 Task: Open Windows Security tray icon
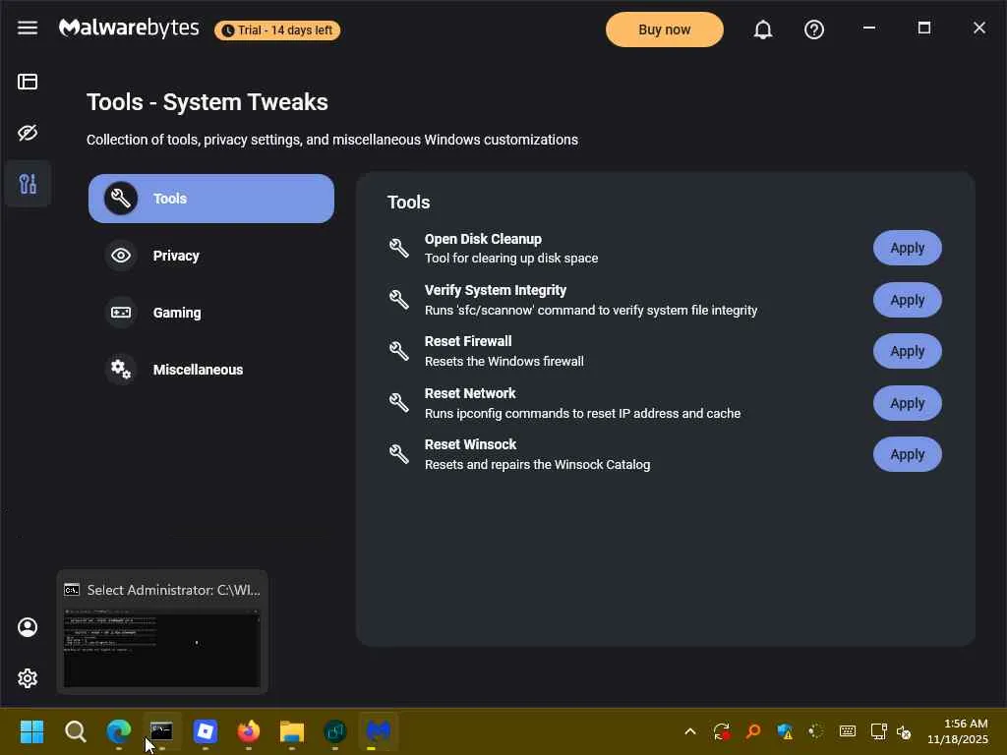pyautogui.click(x=784, y=731)
